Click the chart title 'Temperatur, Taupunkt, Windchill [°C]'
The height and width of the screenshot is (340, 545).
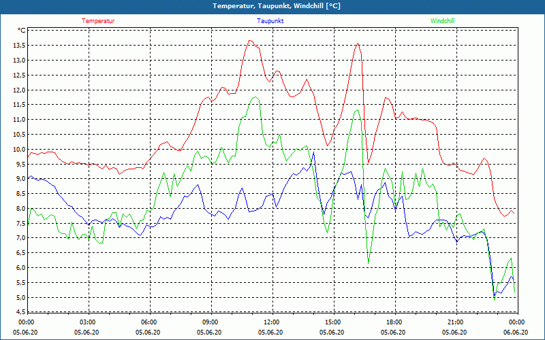tap(277, 6)
